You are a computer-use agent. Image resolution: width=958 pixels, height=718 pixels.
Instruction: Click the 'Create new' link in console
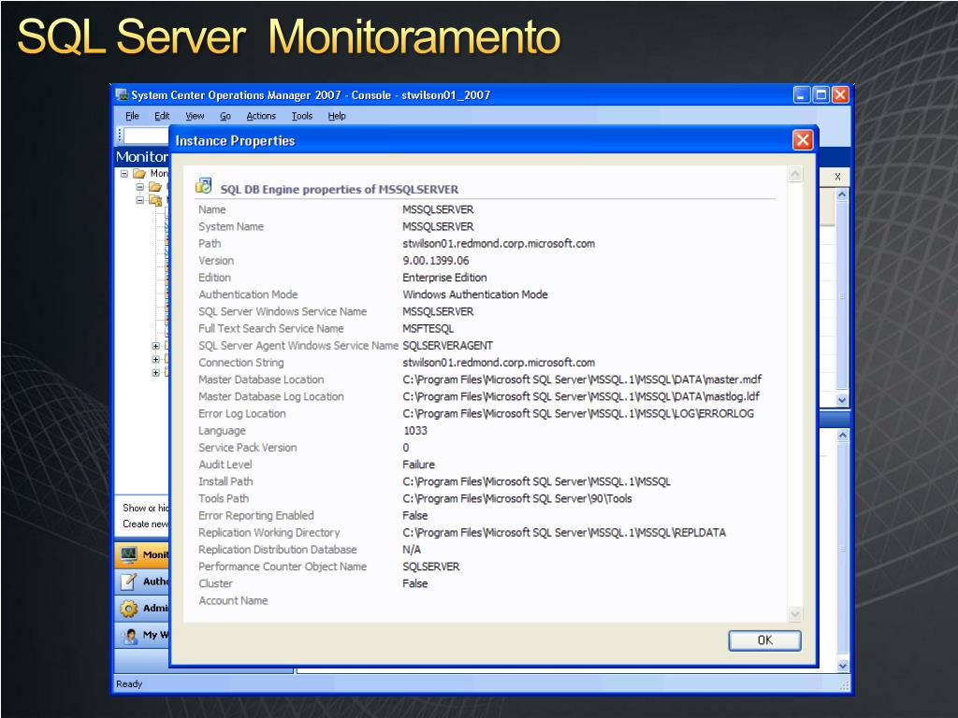145,524
